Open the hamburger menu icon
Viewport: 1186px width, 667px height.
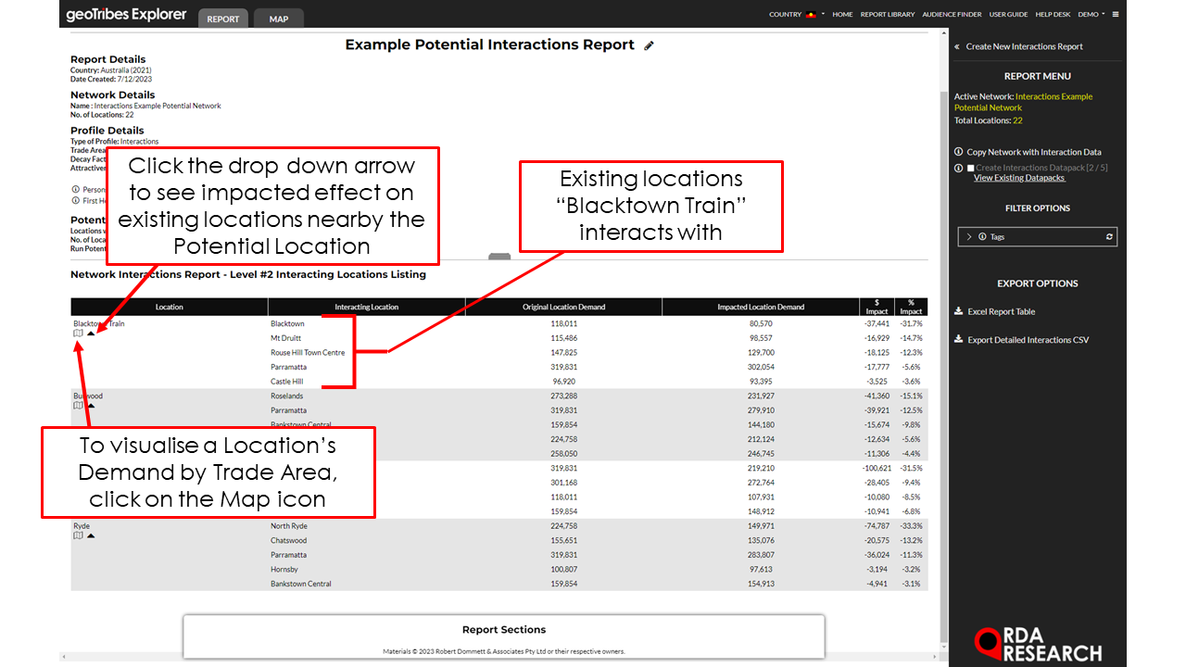(1116, 15)
